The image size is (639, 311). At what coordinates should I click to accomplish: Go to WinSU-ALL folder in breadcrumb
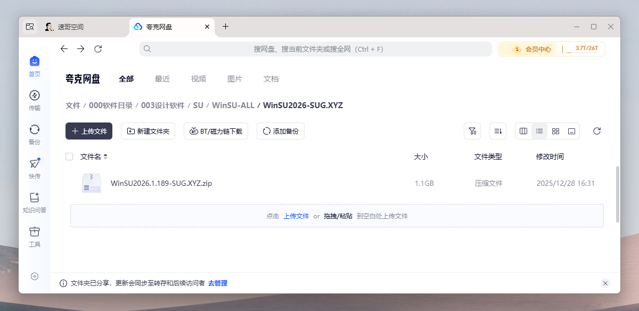pos(233,105)
